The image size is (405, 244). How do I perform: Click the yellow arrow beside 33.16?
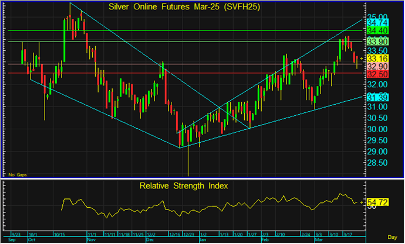(362, 59)
